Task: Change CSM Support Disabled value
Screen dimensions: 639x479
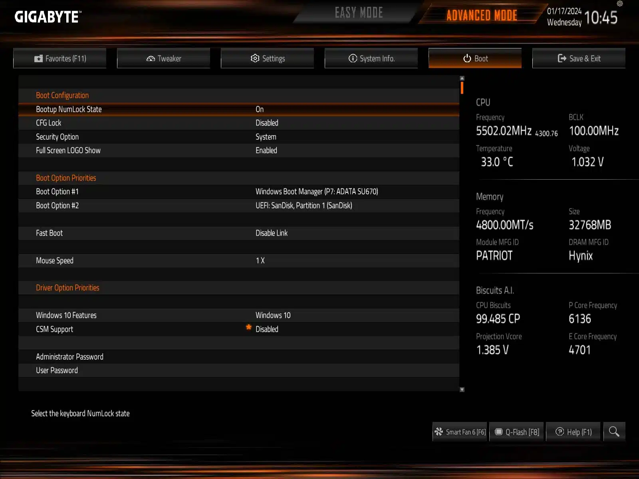Action: click(267, 329)
